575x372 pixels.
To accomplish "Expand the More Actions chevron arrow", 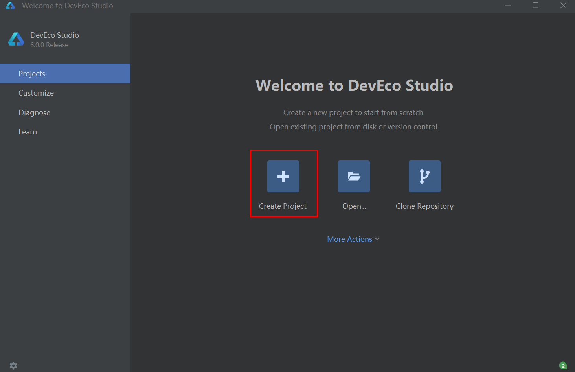I will coord(377,239).
